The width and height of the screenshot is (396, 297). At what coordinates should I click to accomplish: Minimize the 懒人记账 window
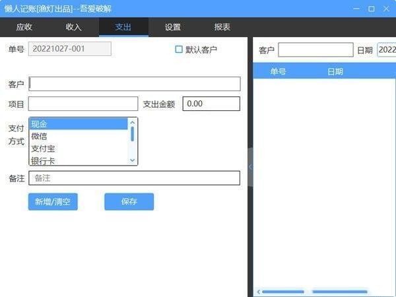[356, 9]
